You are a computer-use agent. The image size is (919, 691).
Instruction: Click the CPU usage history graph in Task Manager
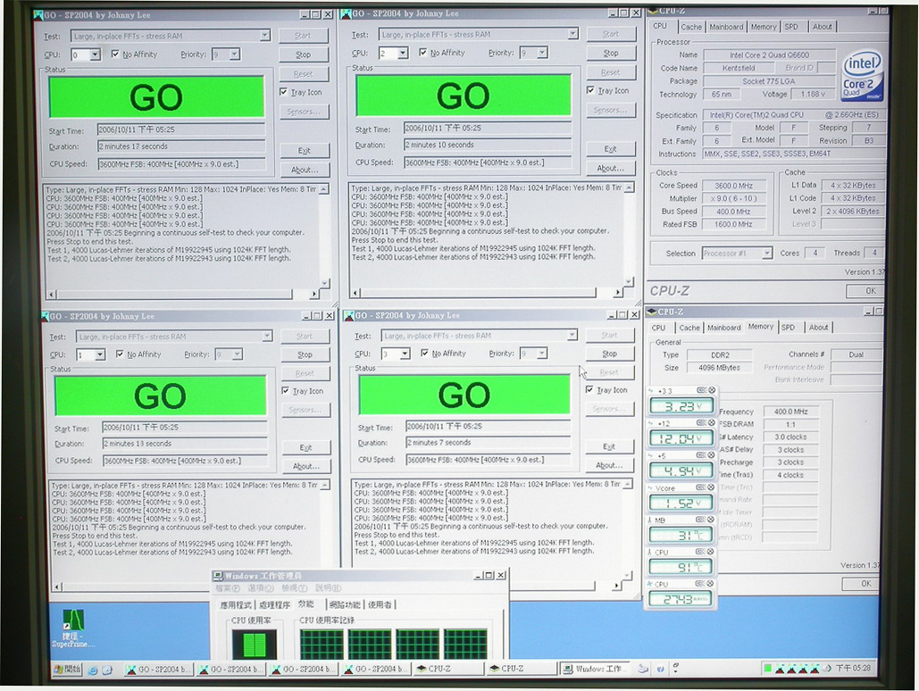coord(393,644)
